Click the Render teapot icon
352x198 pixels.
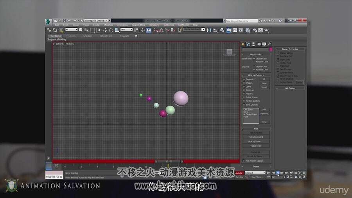(266, 30)
